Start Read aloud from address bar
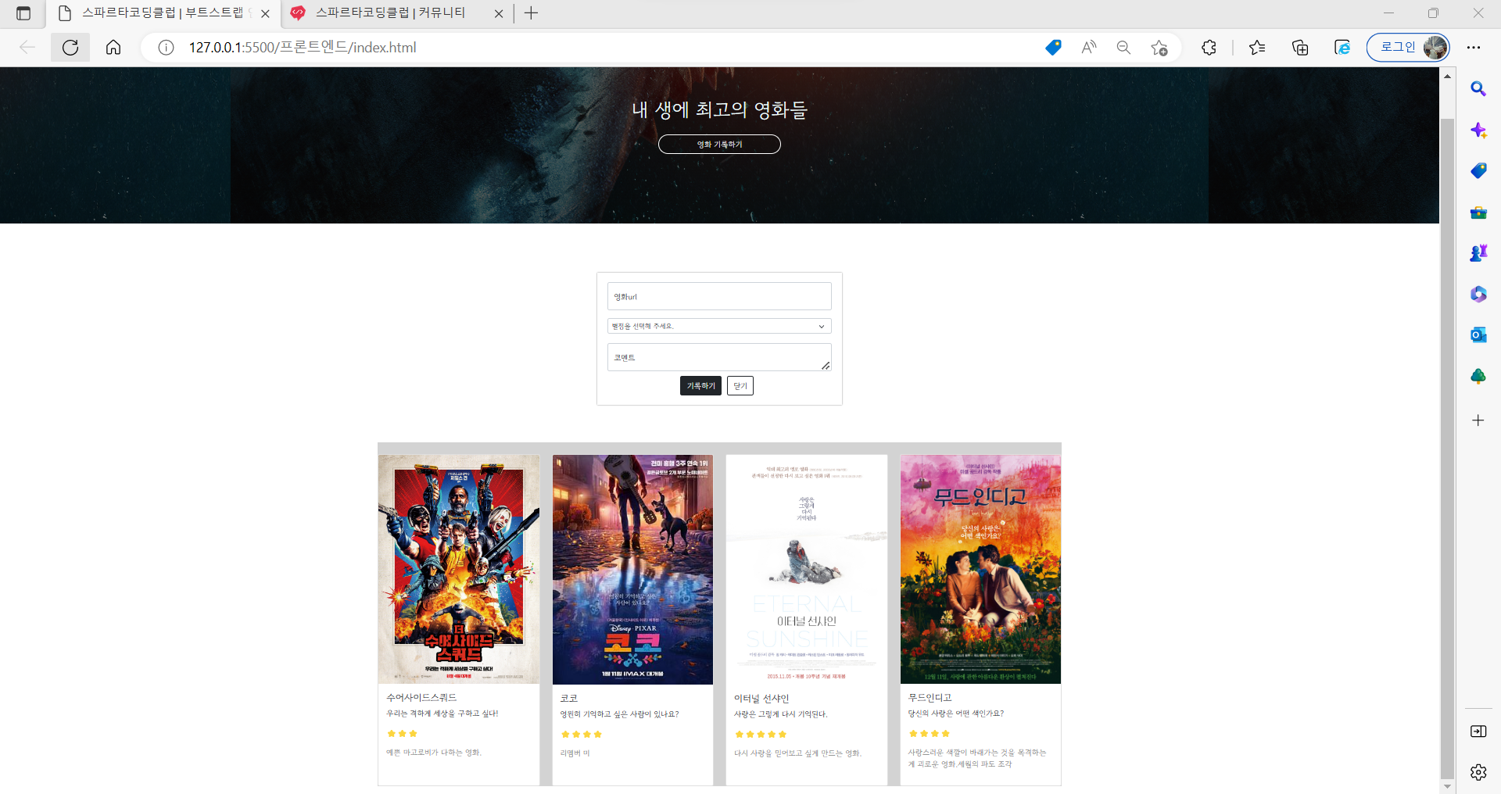The height and width of the screenshot is (794, 1501). 1088,48
